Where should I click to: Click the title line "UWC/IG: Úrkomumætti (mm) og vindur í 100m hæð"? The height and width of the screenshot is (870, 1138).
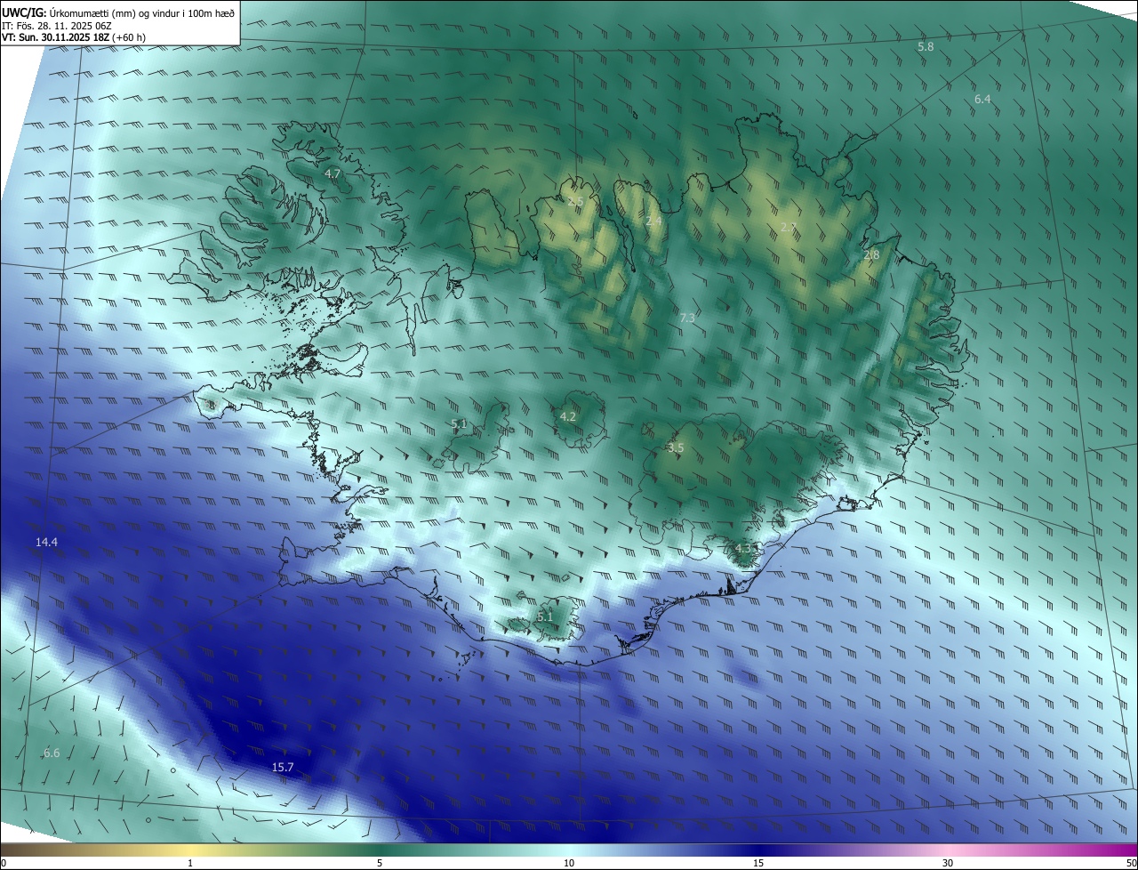[118, 12]
